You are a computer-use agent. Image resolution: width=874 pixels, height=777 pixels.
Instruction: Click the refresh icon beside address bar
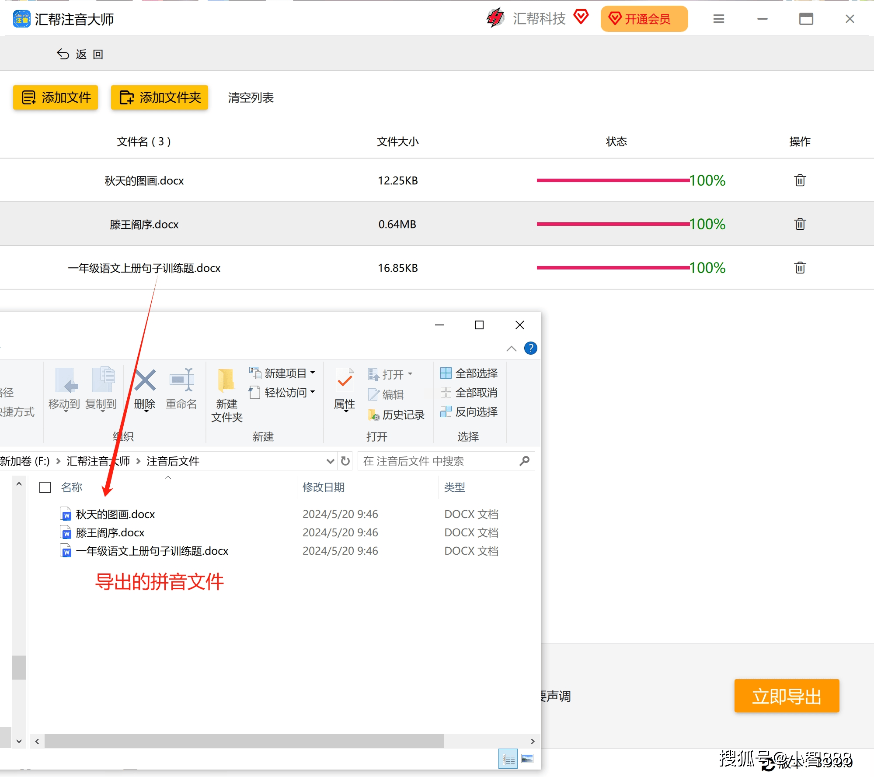pyautogui.click(x=345, y=461)
